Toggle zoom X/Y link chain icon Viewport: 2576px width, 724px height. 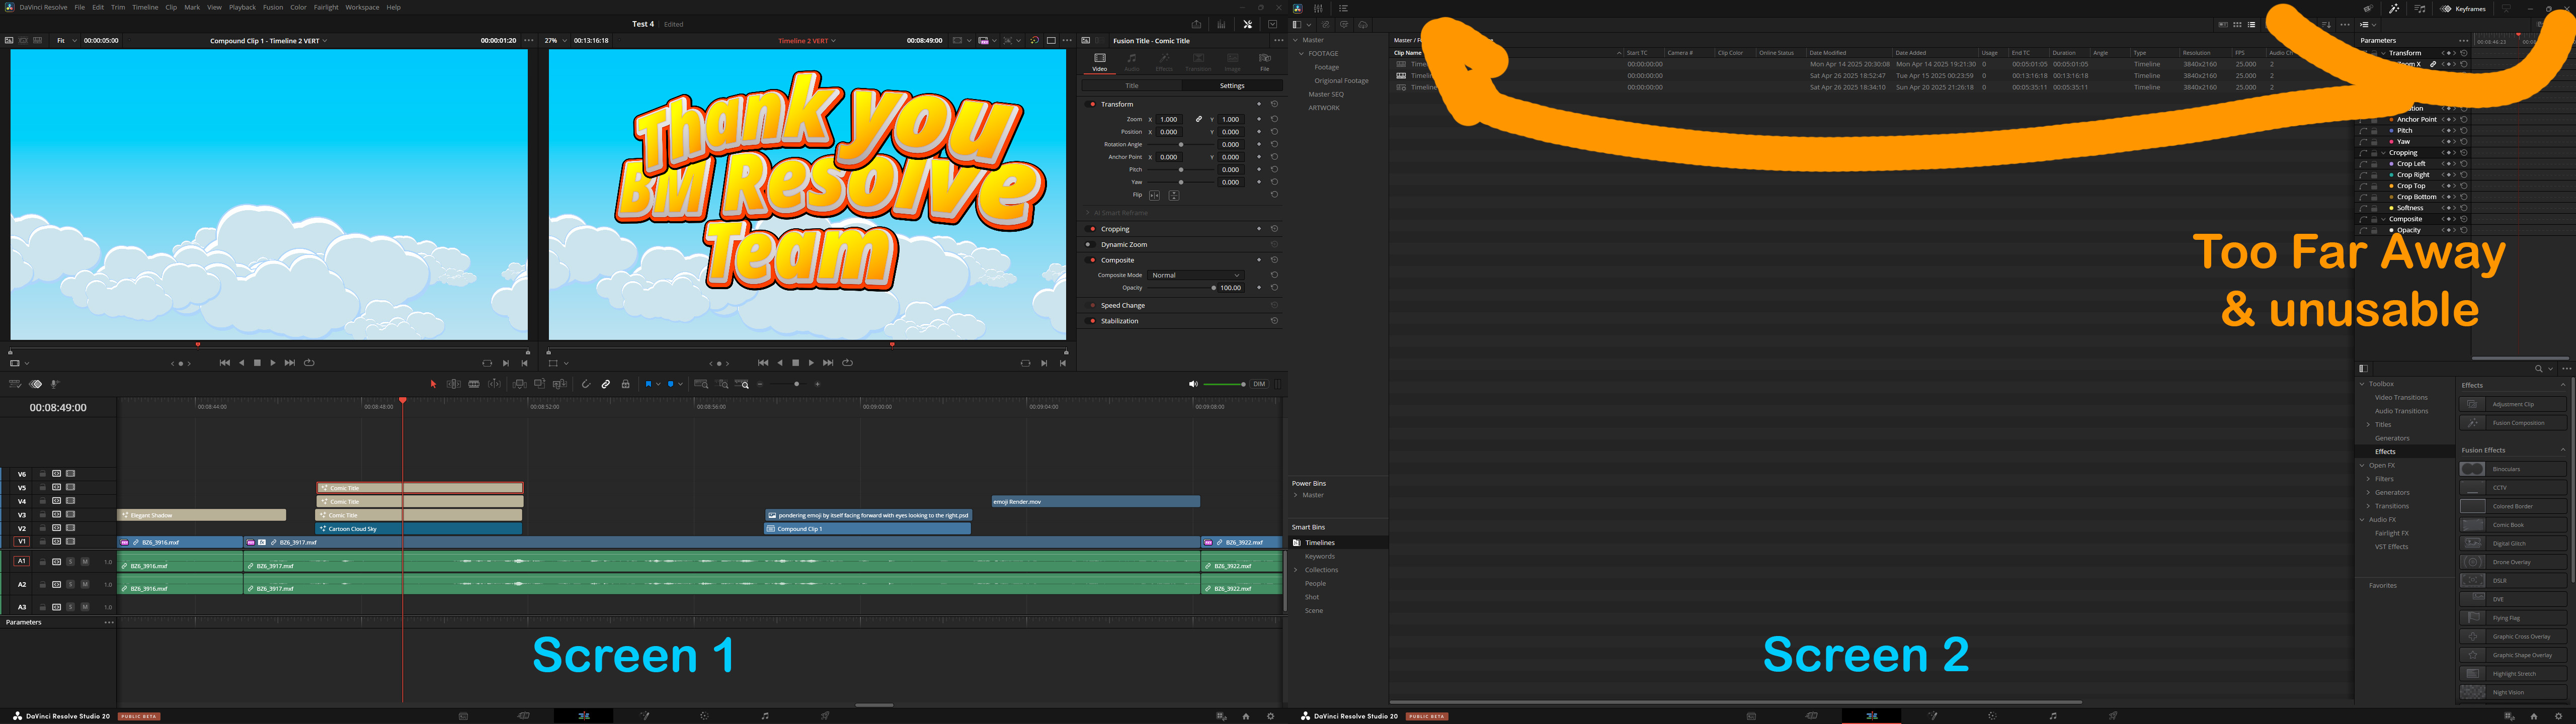tap(1199, 119)
